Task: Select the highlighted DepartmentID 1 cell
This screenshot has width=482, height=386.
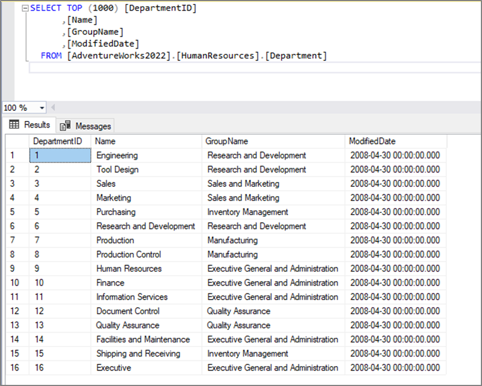Action: pos(60,155)
